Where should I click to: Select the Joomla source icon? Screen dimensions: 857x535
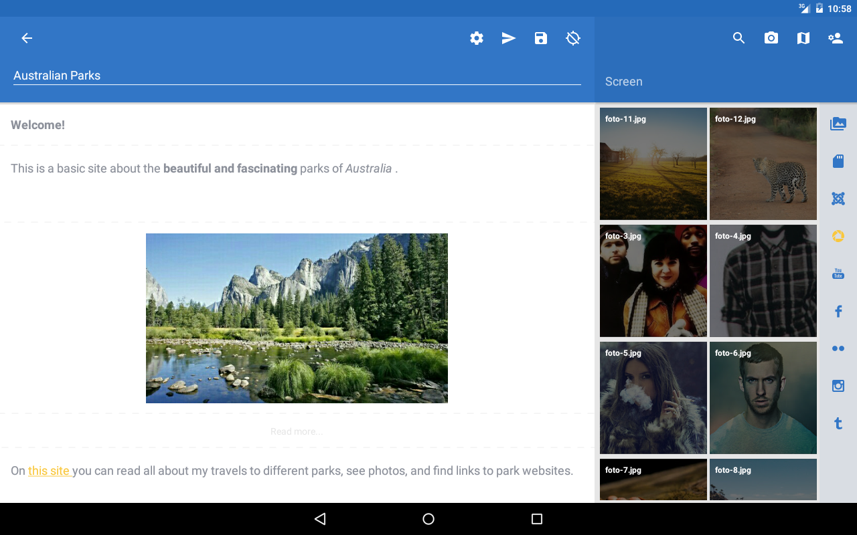(838, 199)
